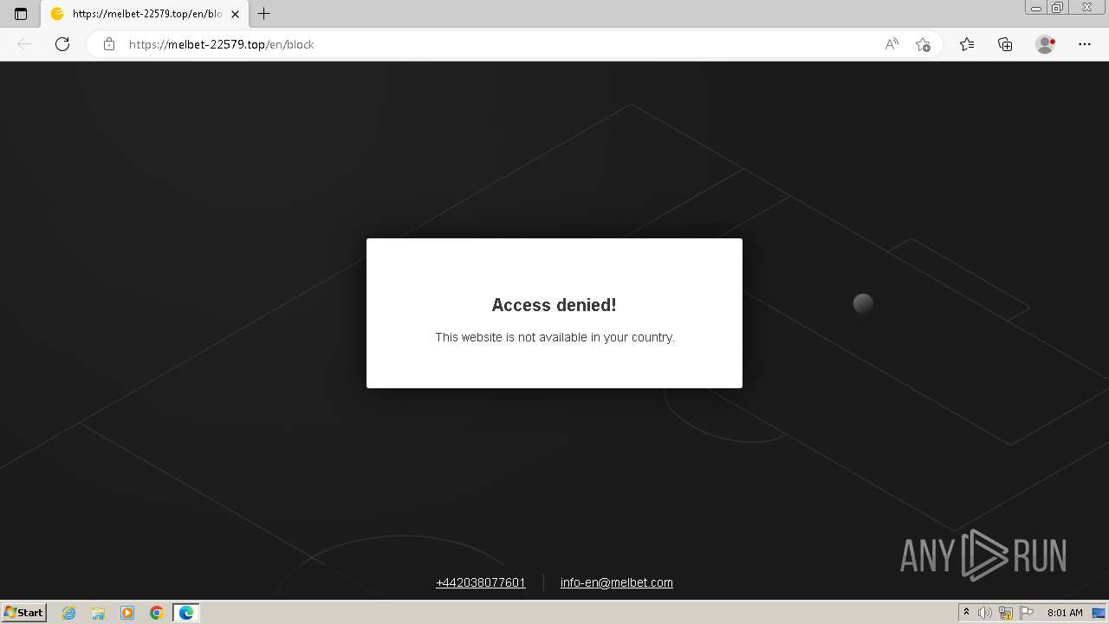
Task: Launch Internet Explorer from taskbar
Action: [x=68, y=613]
